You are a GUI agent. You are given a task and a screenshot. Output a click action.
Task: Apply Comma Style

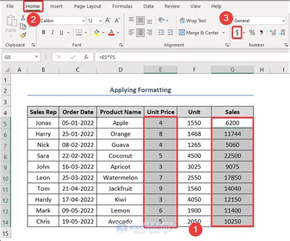261,32
